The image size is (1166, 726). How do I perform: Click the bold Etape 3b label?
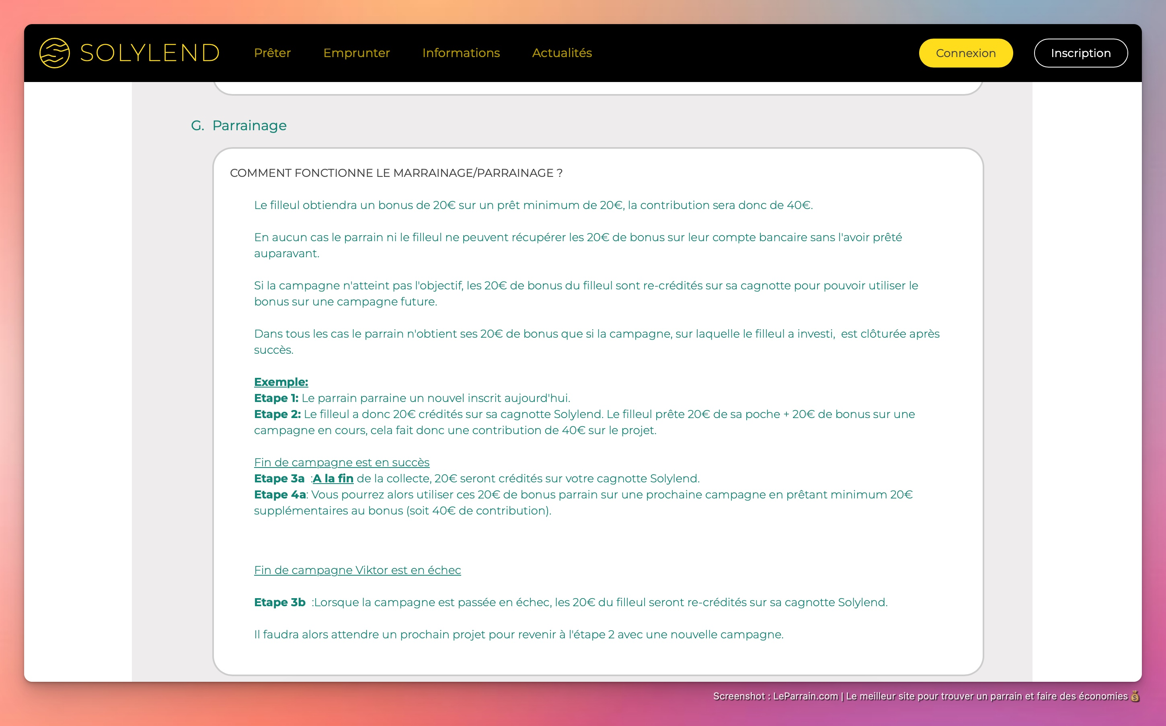tap(279, 602)
